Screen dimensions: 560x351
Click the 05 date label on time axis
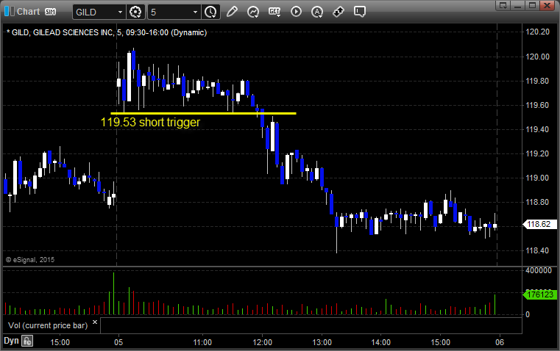click(x=118, y=342)
